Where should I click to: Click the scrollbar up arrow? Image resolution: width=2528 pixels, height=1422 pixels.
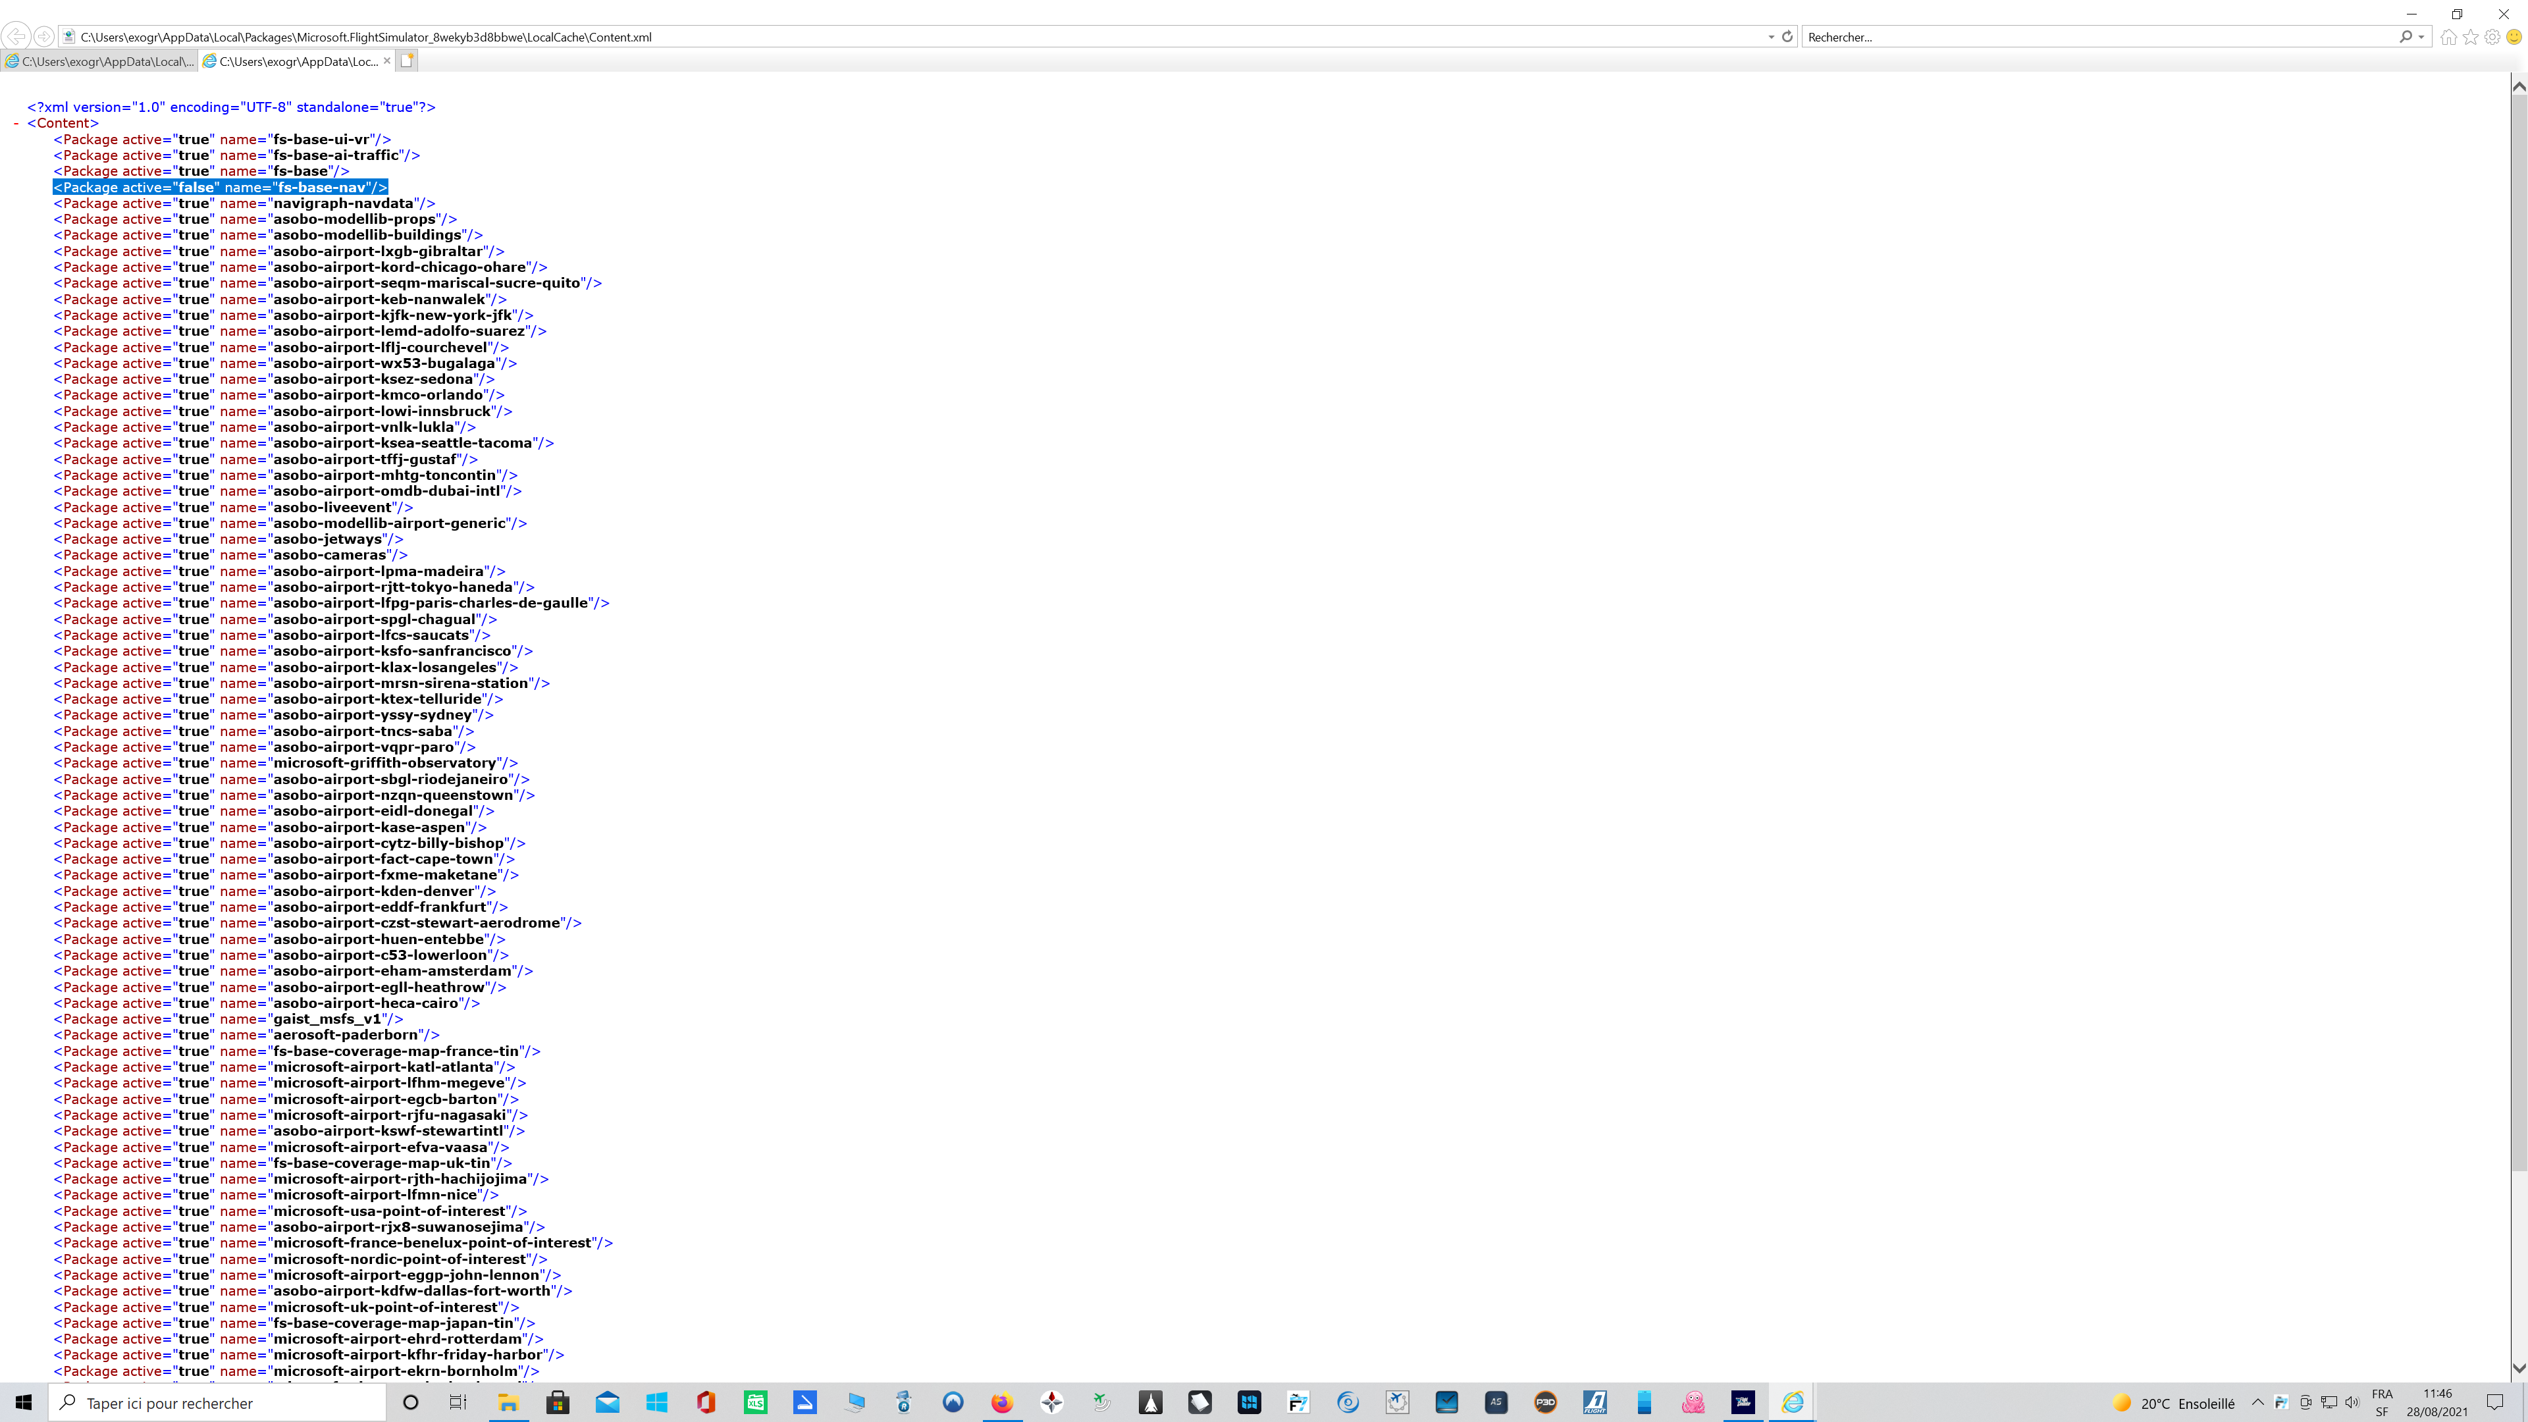pos(2518,86)
